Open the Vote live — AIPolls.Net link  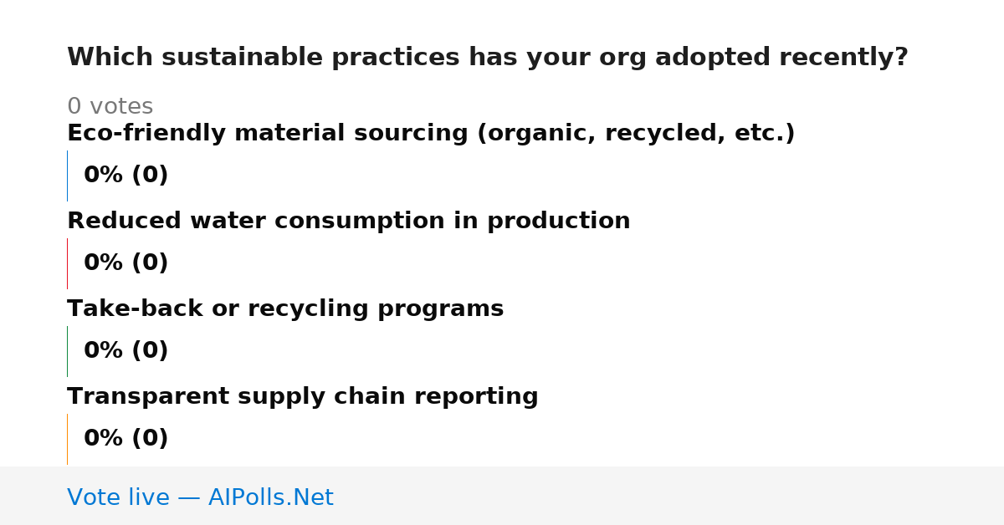pyautogui.click(x=200, y=498)
